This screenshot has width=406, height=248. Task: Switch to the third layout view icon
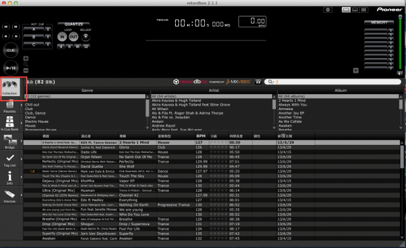coord(363,10)
